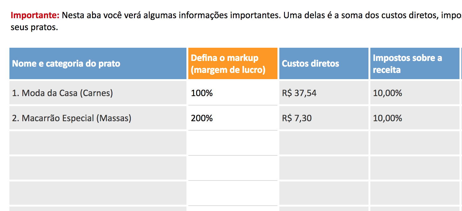Select the empty tax cell in row three

tap(415, 143)
